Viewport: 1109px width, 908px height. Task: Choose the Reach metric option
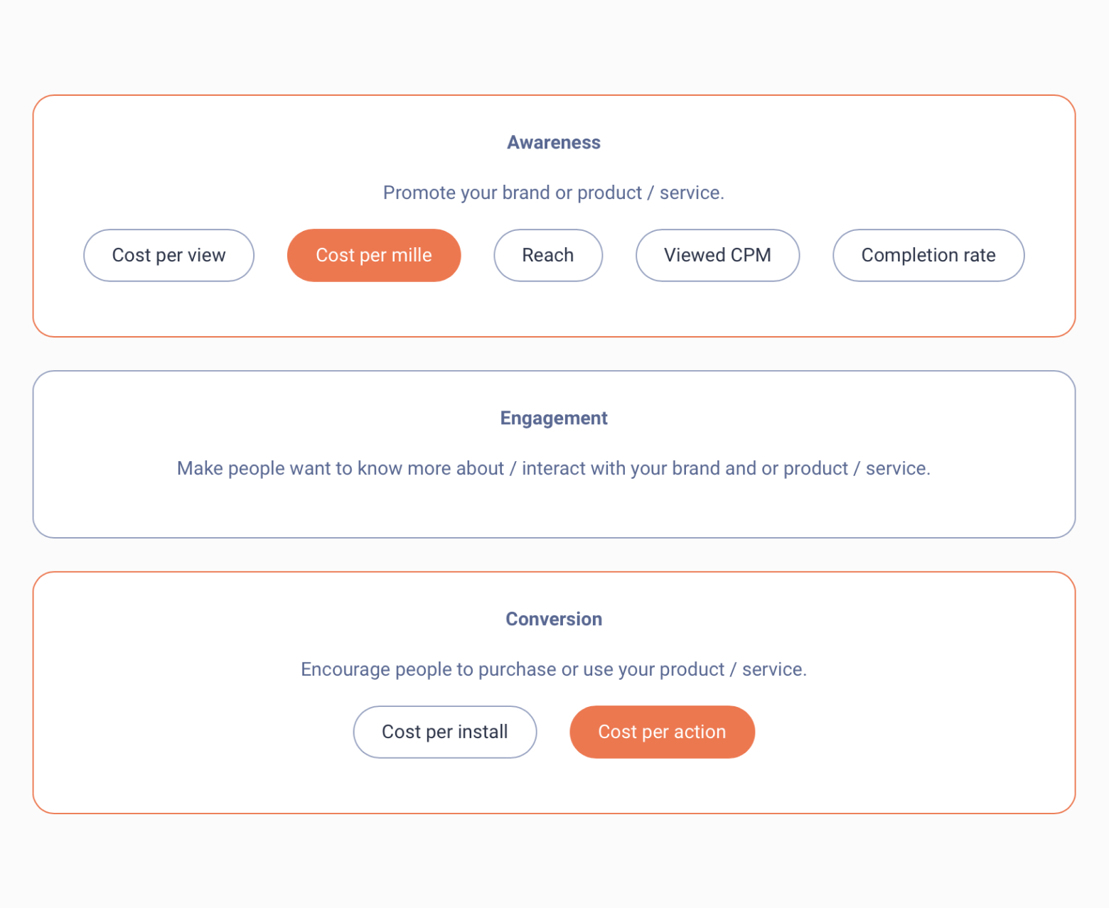point(548,255)
